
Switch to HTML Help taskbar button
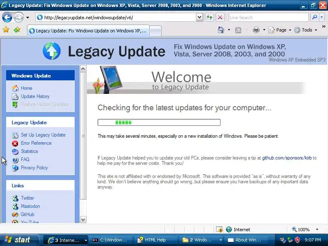click(x=155, y=240)
